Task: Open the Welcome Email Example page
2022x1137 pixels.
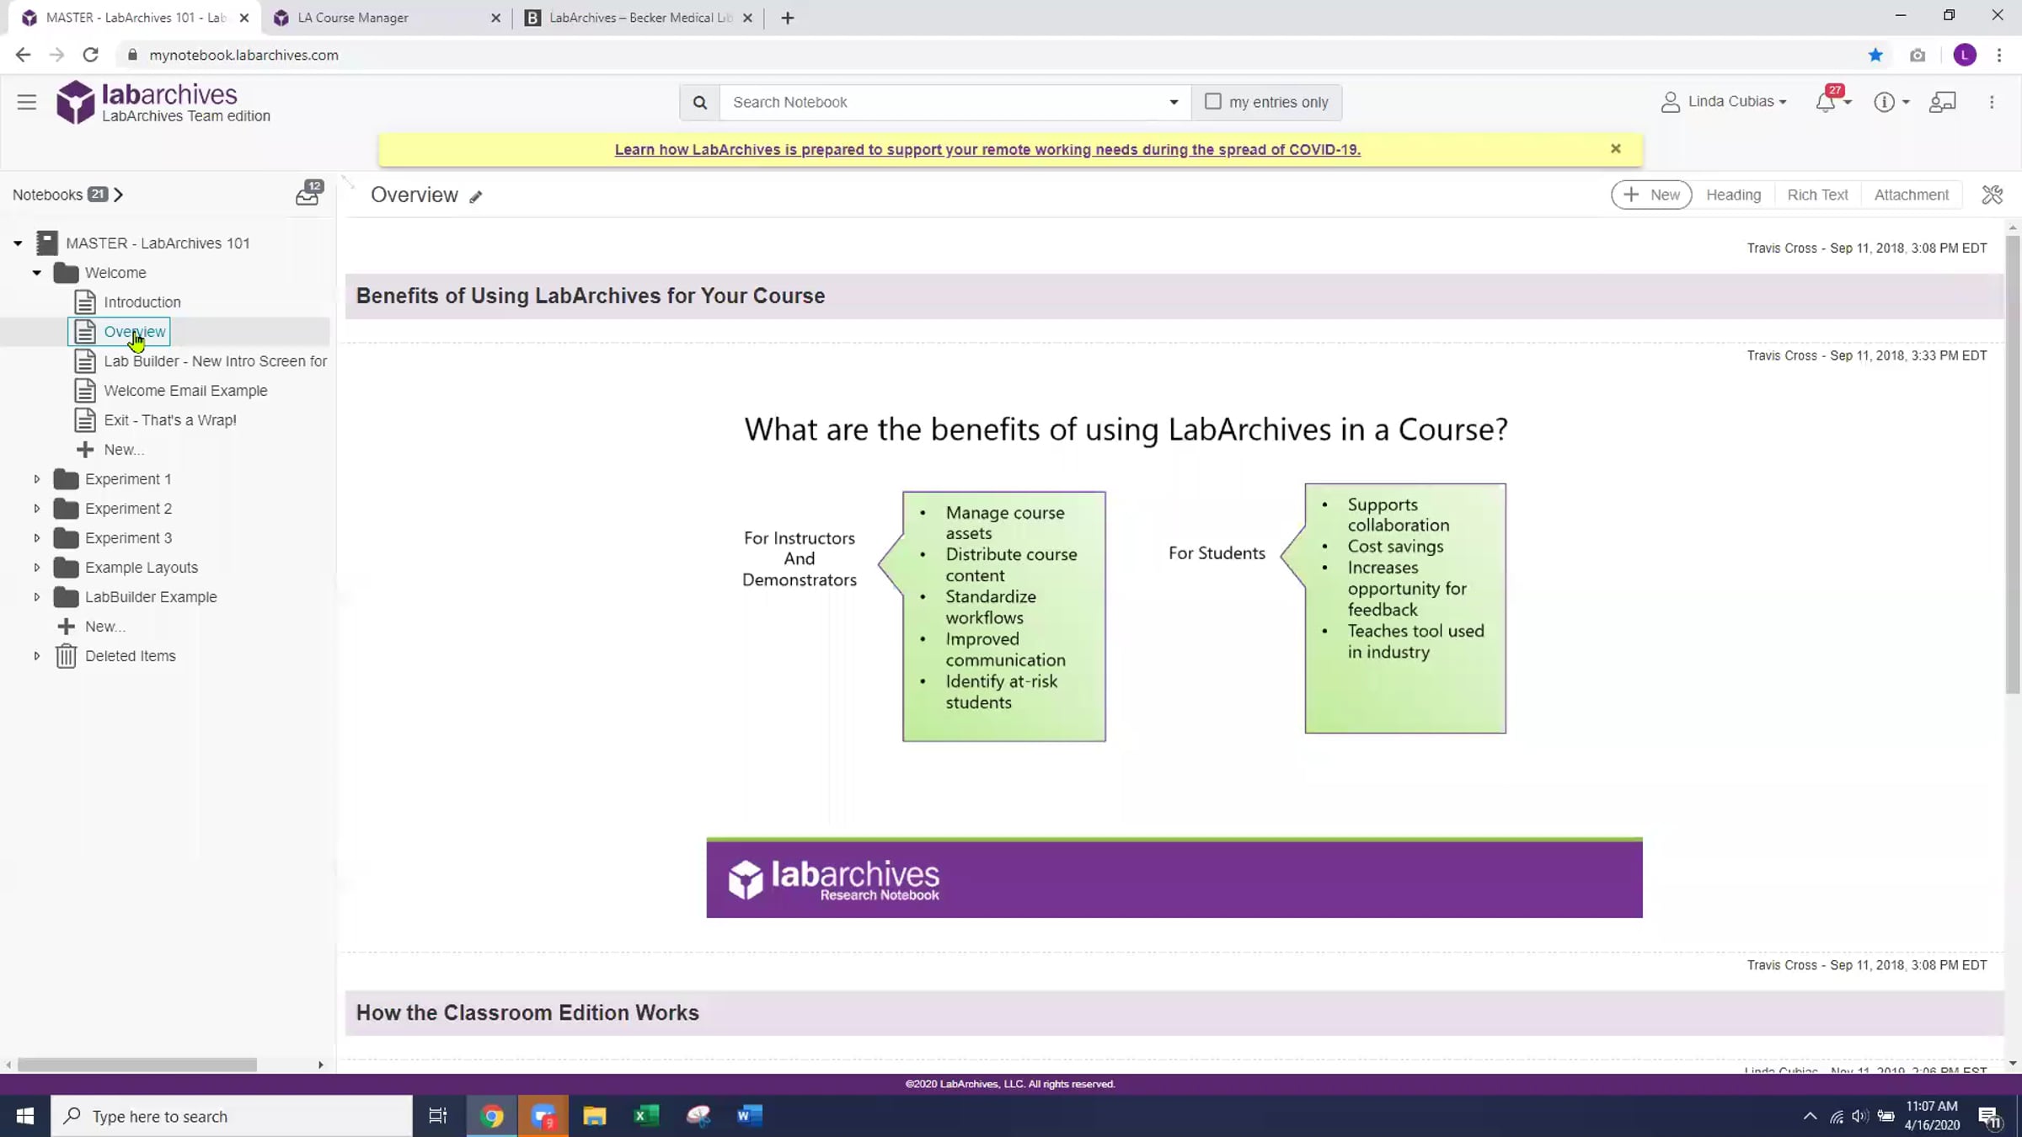Action: click(x=185, y=391)
